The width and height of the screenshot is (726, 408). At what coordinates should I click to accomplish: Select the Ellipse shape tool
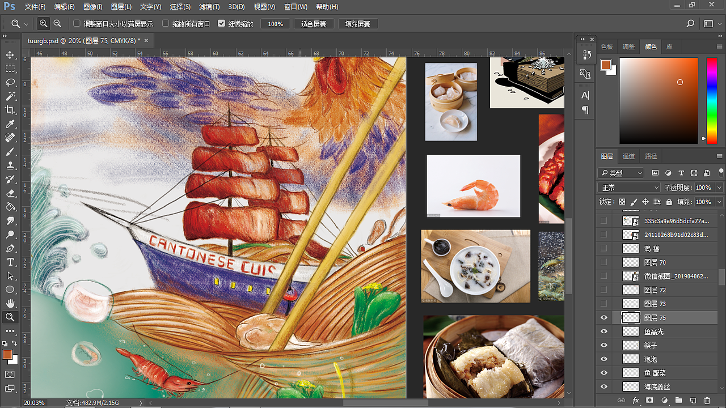pyautogui.click(x=10, y=290)
